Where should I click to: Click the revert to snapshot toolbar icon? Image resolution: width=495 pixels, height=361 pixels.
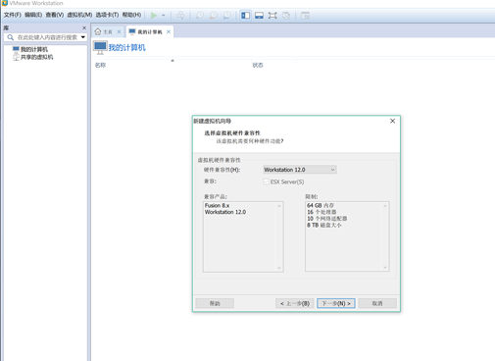pos(214,16)
